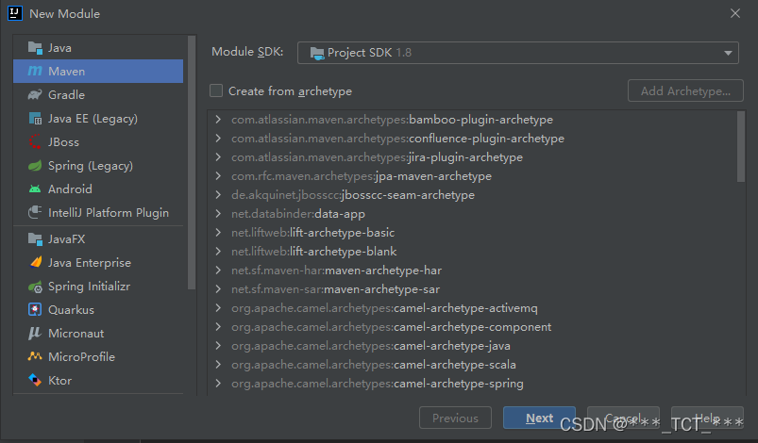This screenshot has width=758, height=443.
Task: Expand maven-archetype-sar entry
Action: coord(218,288)
